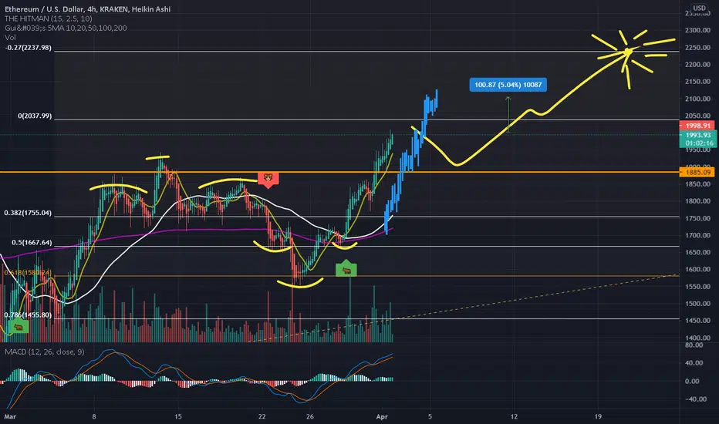
Task: Open the USD currency selector
Action: [x=699, y=8]
